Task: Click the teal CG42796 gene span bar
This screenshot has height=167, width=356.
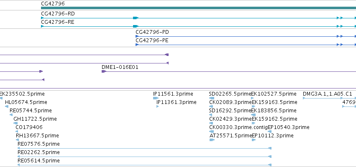Action: pyautogui.click(x=198, y=8)
